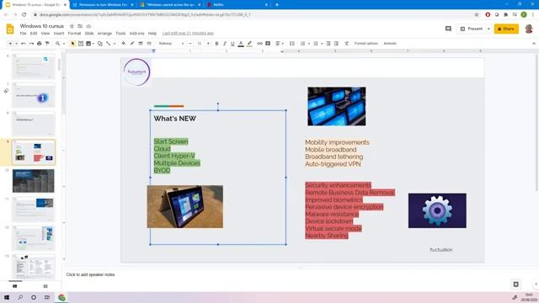Viewport: 539px width, 303px height.
Task: Open the Add-ons menu
Action: [x=136, y=34]
